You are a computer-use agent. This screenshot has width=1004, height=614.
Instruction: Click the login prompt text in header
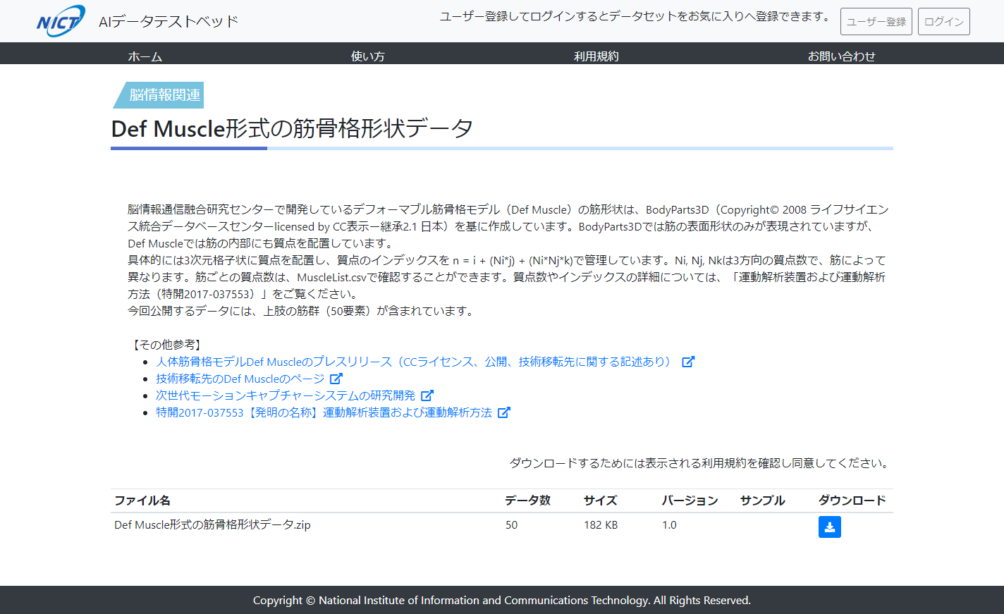637,16
